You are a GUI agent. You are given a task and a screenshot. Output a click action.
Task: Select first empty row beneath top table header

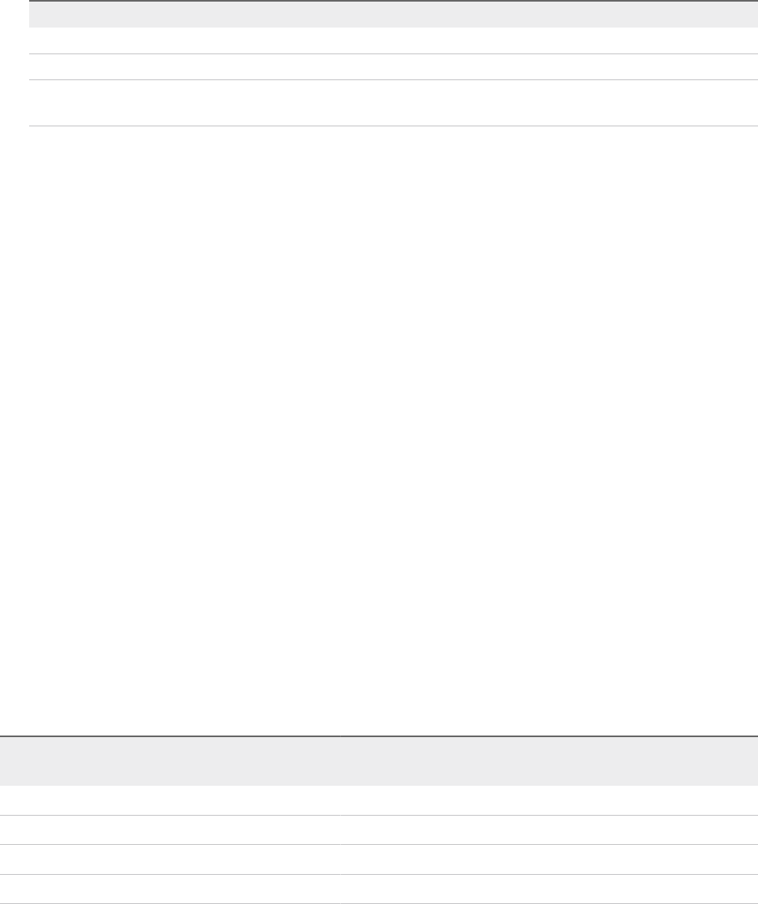coord(393,41)
